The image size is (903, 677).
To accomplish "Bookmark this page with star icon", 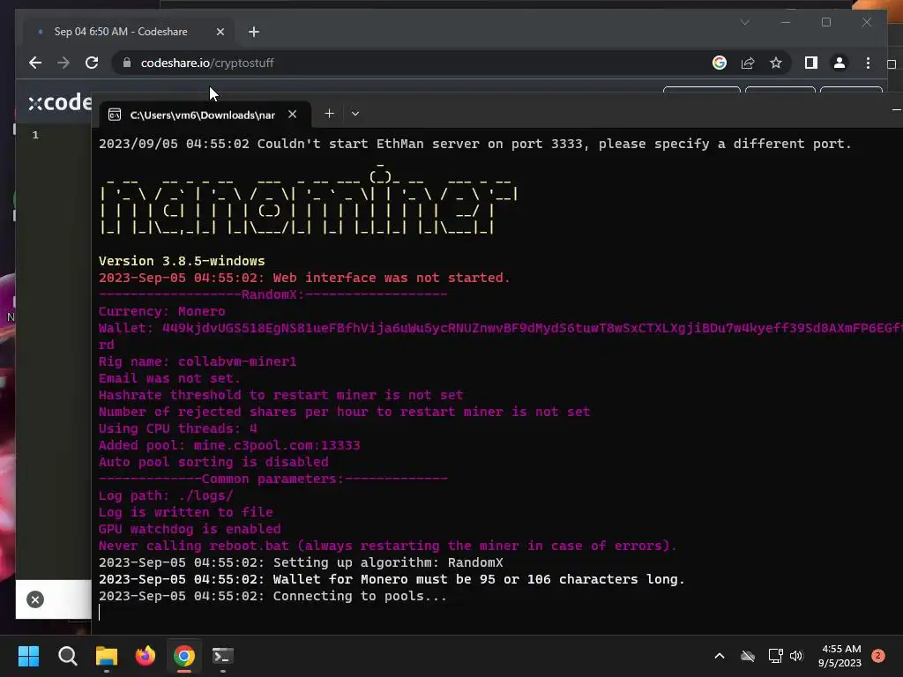I will [776, 63].
